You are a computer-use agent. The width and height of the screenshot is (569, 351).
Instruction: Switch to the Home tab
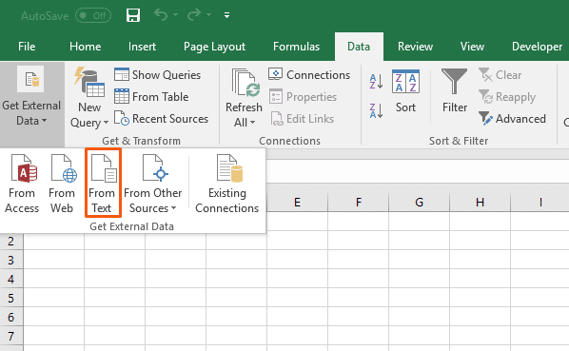point(86,47)
